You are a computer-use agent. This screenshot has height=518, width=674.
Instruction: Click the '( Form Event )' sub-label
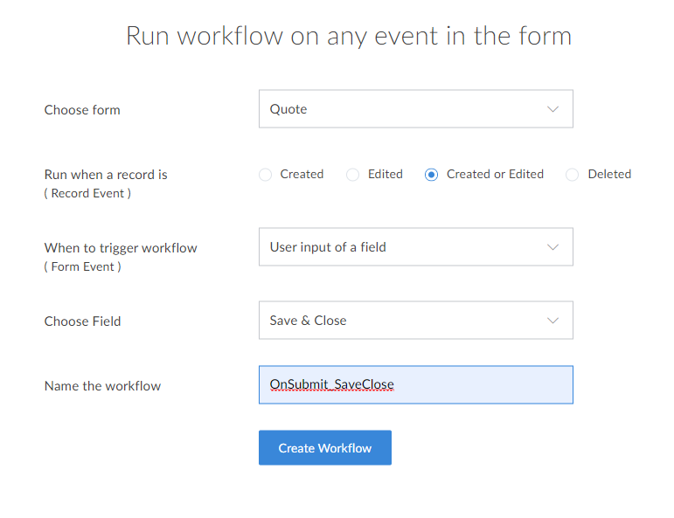pos(82,266)
